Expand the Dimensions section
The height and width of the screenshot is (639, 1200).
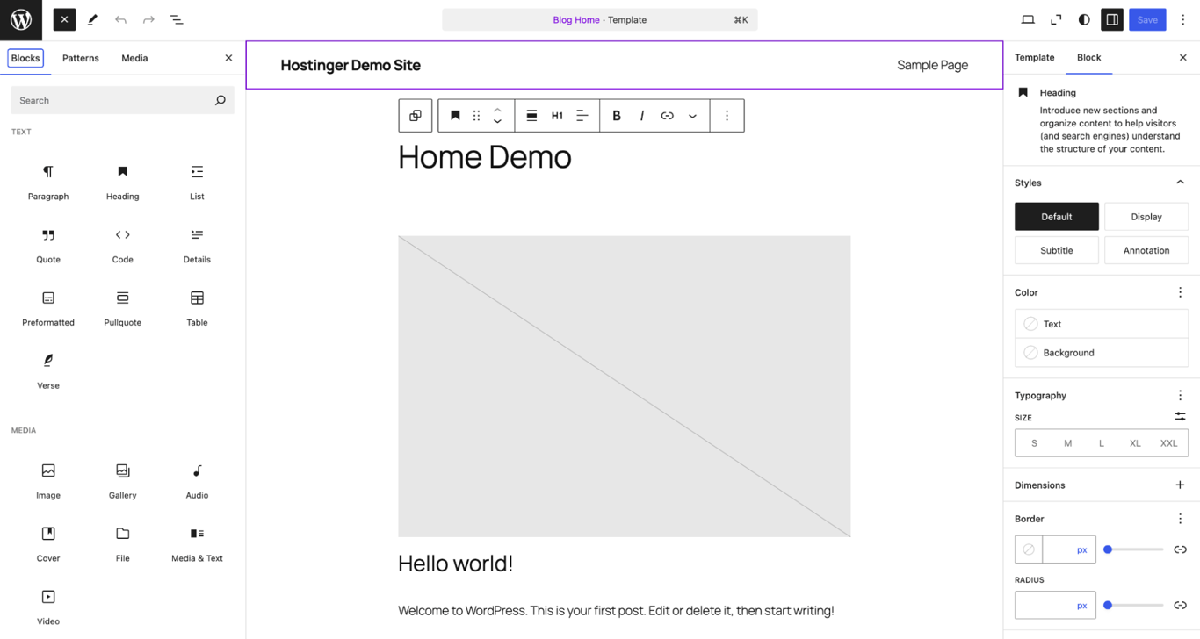point(1180,484)
